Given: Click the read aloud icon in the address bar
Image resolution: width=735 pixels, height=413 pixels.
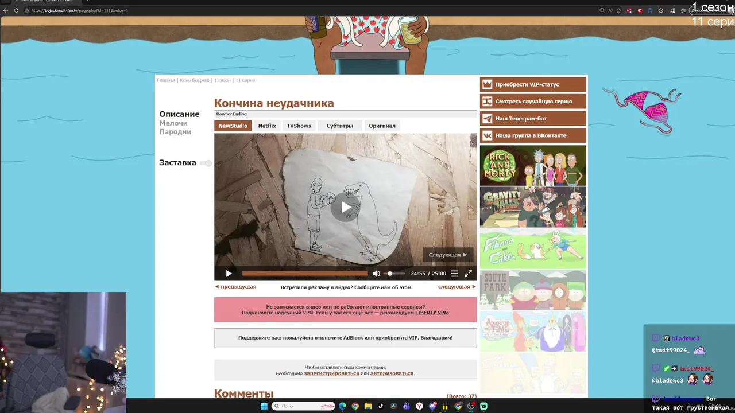Looking at the screenshot, I should point(610,10).
